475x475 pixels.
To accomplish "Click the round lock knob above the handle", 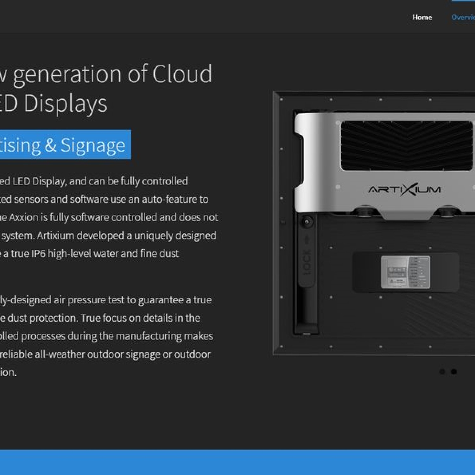I will point(306,222).
